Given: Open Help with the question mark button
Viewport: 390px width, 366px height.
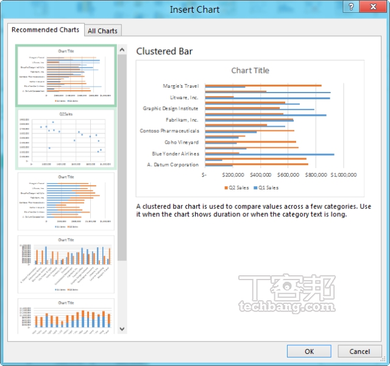Looking at the screenshot, I should pos(351,7).
